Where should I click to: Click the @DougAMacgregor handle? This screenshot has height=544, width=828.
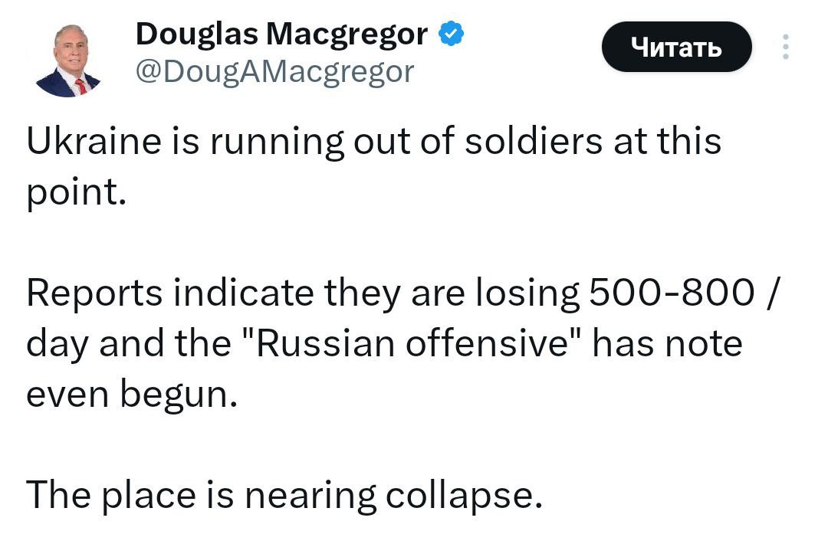point(274,72)
